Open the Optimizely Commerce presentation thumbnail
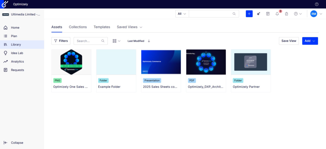This screenshot has width=326, height=149. click(161, 62)
